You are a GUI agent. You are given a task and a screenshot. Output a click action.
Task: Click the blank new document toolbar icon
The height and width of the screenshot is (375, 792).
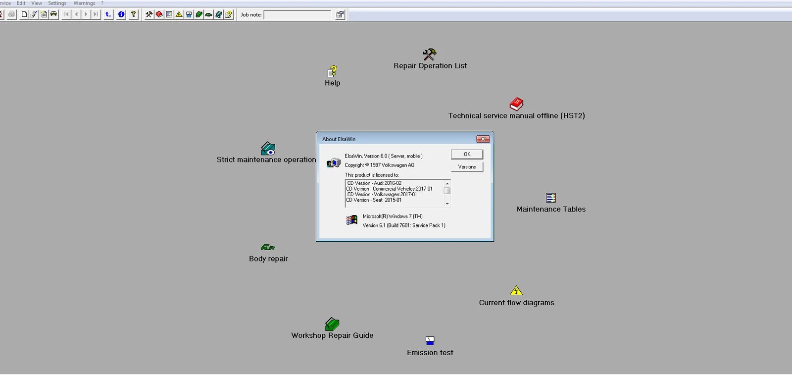[24, 14]
